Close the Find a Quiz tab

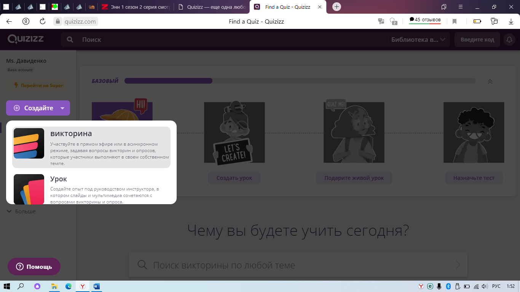(x=319, y=7)
